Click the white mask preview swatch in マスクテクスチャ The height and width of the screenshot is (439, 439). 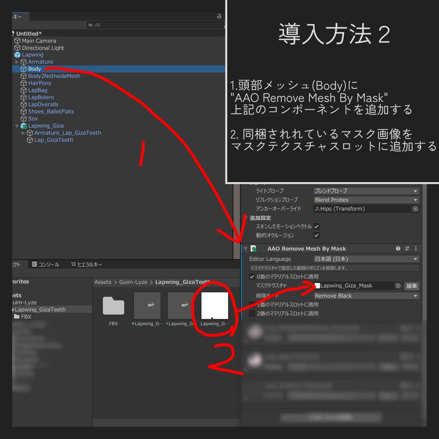[x=317, y=286]
